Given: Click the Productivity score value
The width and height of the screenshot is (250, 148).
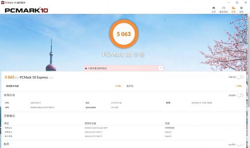Looking at the screenshot, I should pyautogui.click(x=239, y=86).
